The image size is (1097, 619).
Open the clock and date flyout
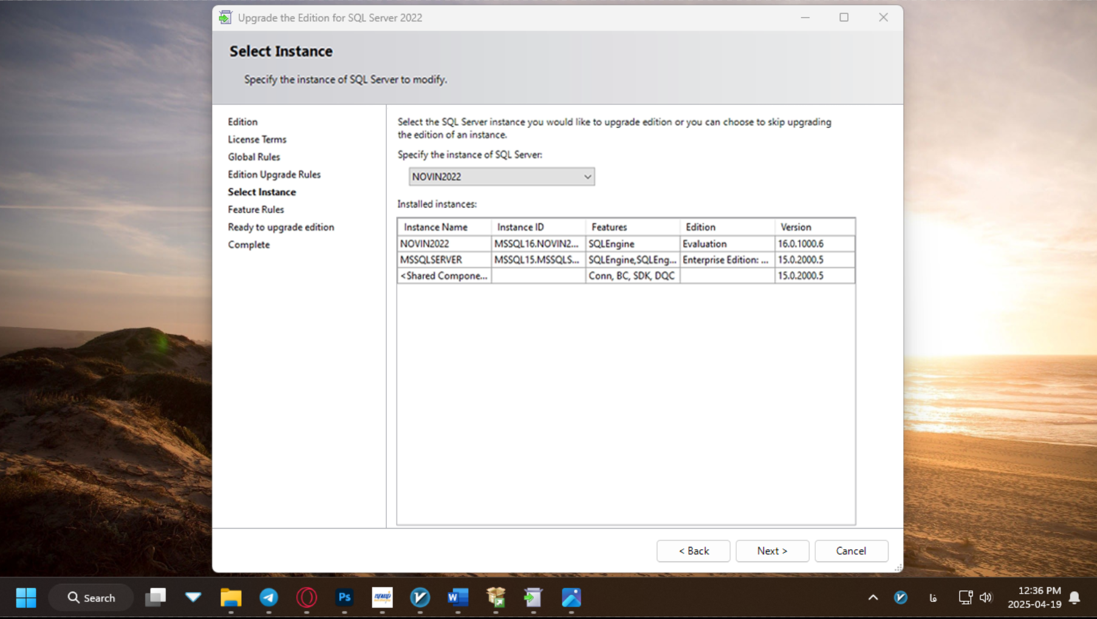coord(1034,597)
